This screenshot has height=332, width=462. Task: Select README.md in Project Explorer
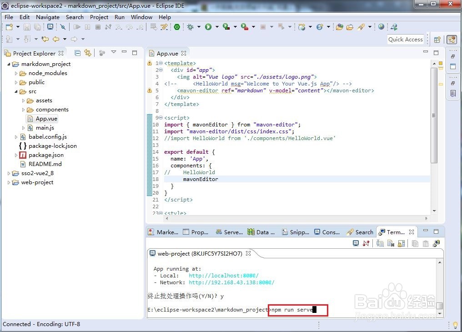[x=45, y=164]
